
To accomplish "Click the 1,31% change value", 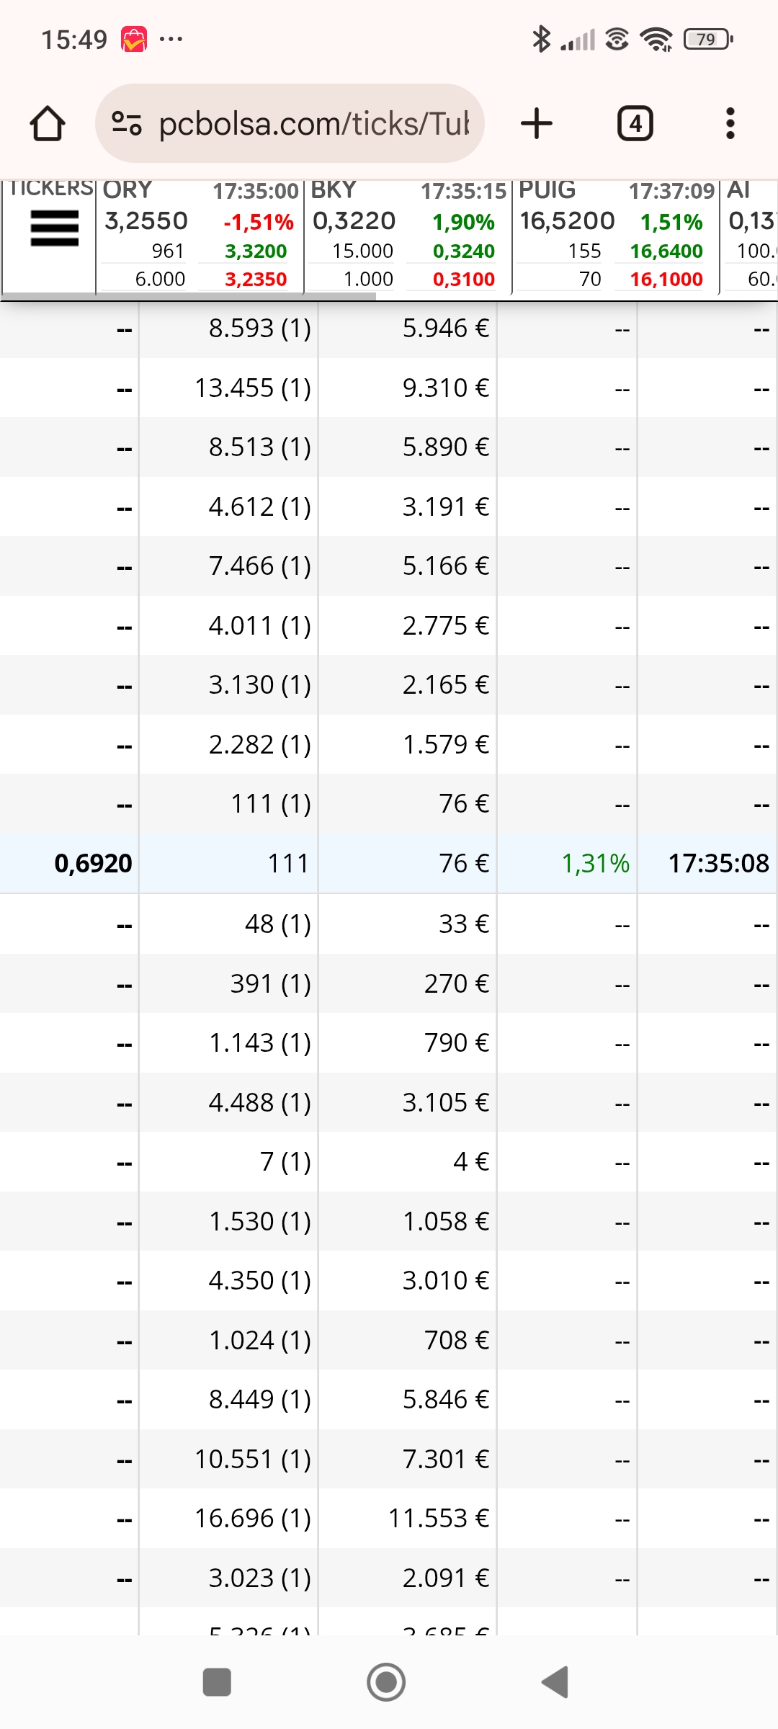I will click(595, 863).
